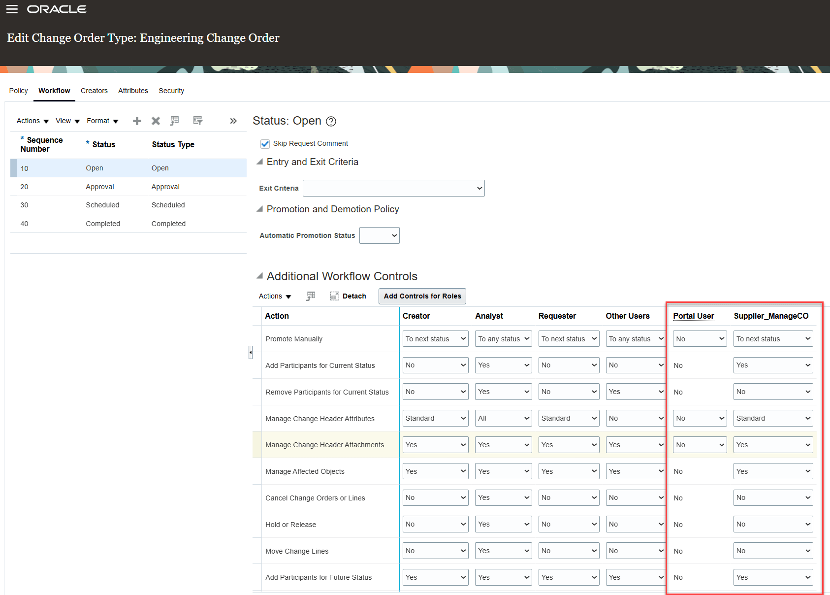Switch to the Security tab
This screenshot has height=595, width=830.
(171, 91)
